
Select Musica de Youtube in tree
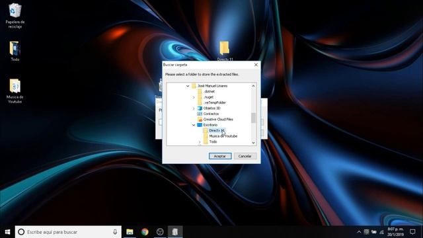[x=223, y=136]
